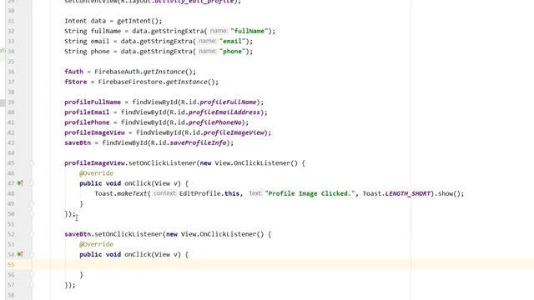Click String email declaration on line 33
This screenshot has height=300, width=534.
coord(87,41)
